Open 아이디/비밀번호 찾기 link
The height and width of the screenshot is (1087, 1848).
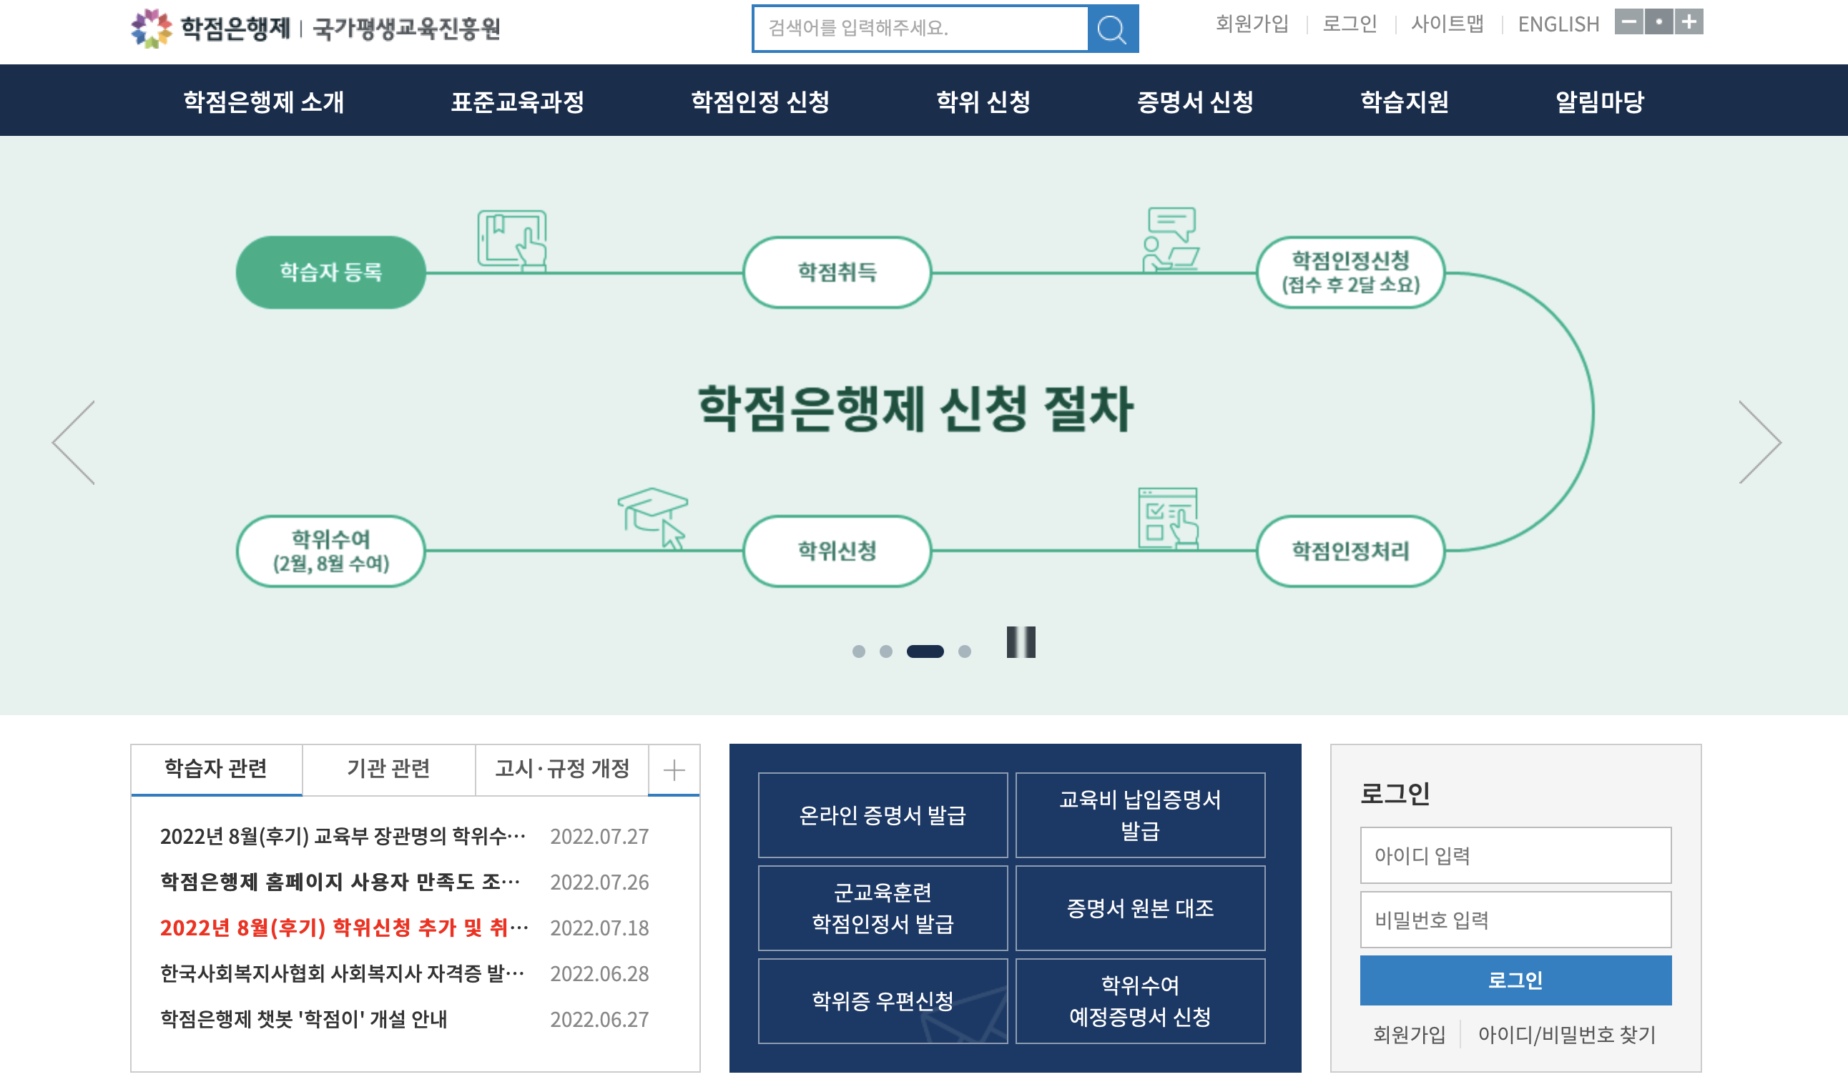(x=1566, y=1035)
